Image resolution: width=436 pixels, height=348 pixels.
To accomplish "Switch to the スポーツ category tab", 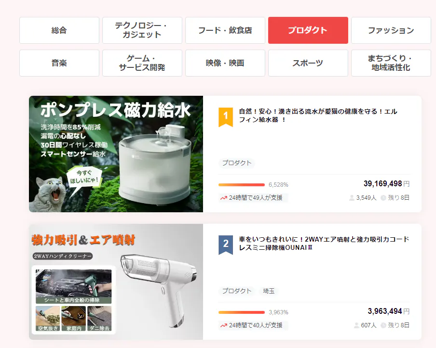I will point(308,63).
